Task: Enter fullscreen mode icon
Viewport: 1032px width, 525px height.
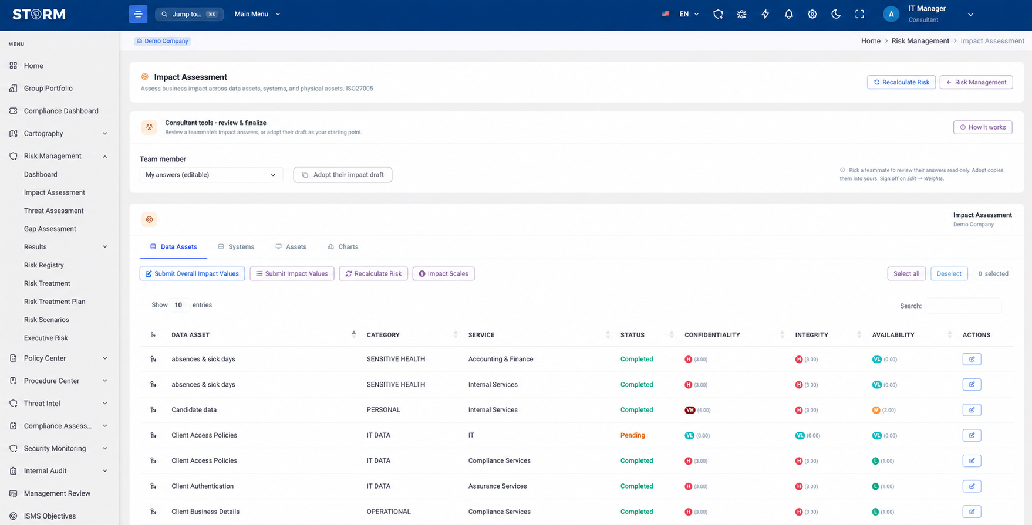Action: point(859,14)
